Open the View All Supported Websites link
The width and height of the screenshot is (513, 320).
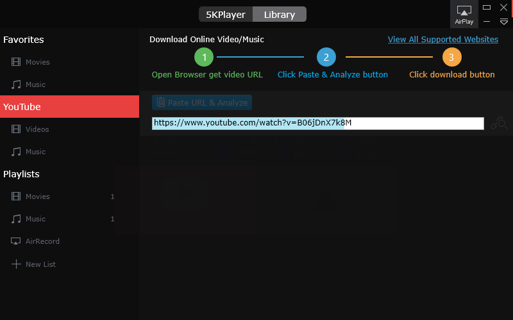(443, 40)
